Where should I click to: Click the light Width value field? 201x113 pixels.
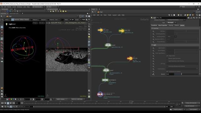coord(72,20)
